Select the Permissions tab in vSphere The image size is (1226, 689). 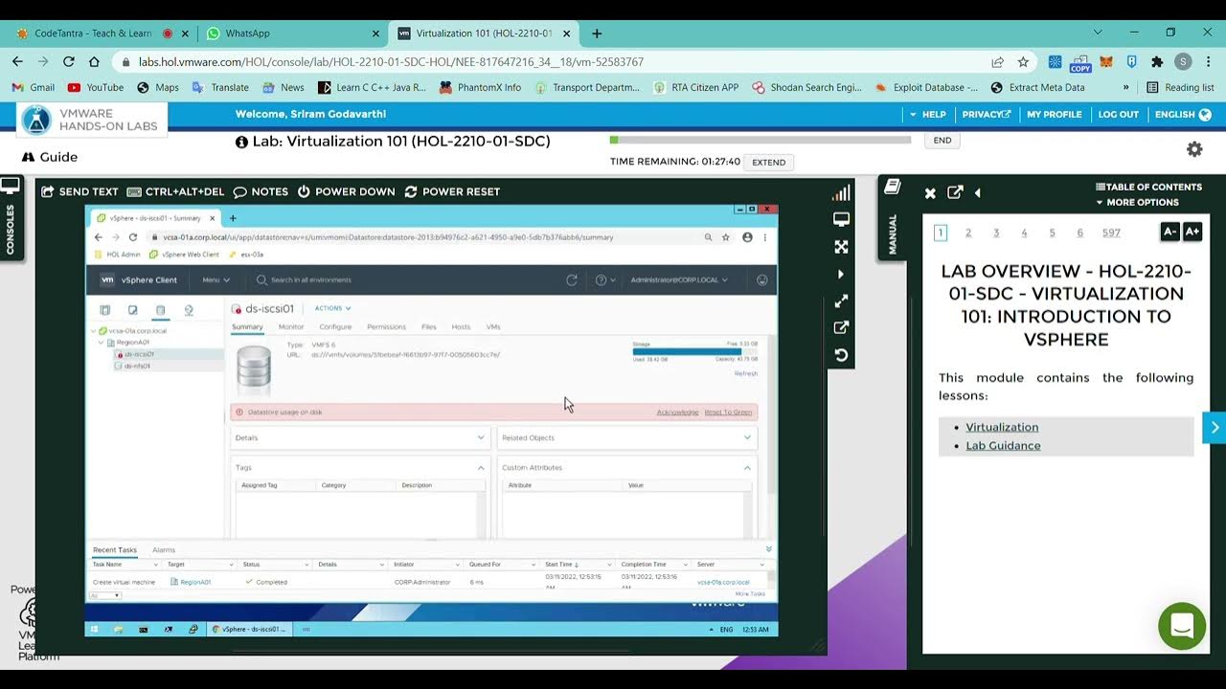pos(387,327)
